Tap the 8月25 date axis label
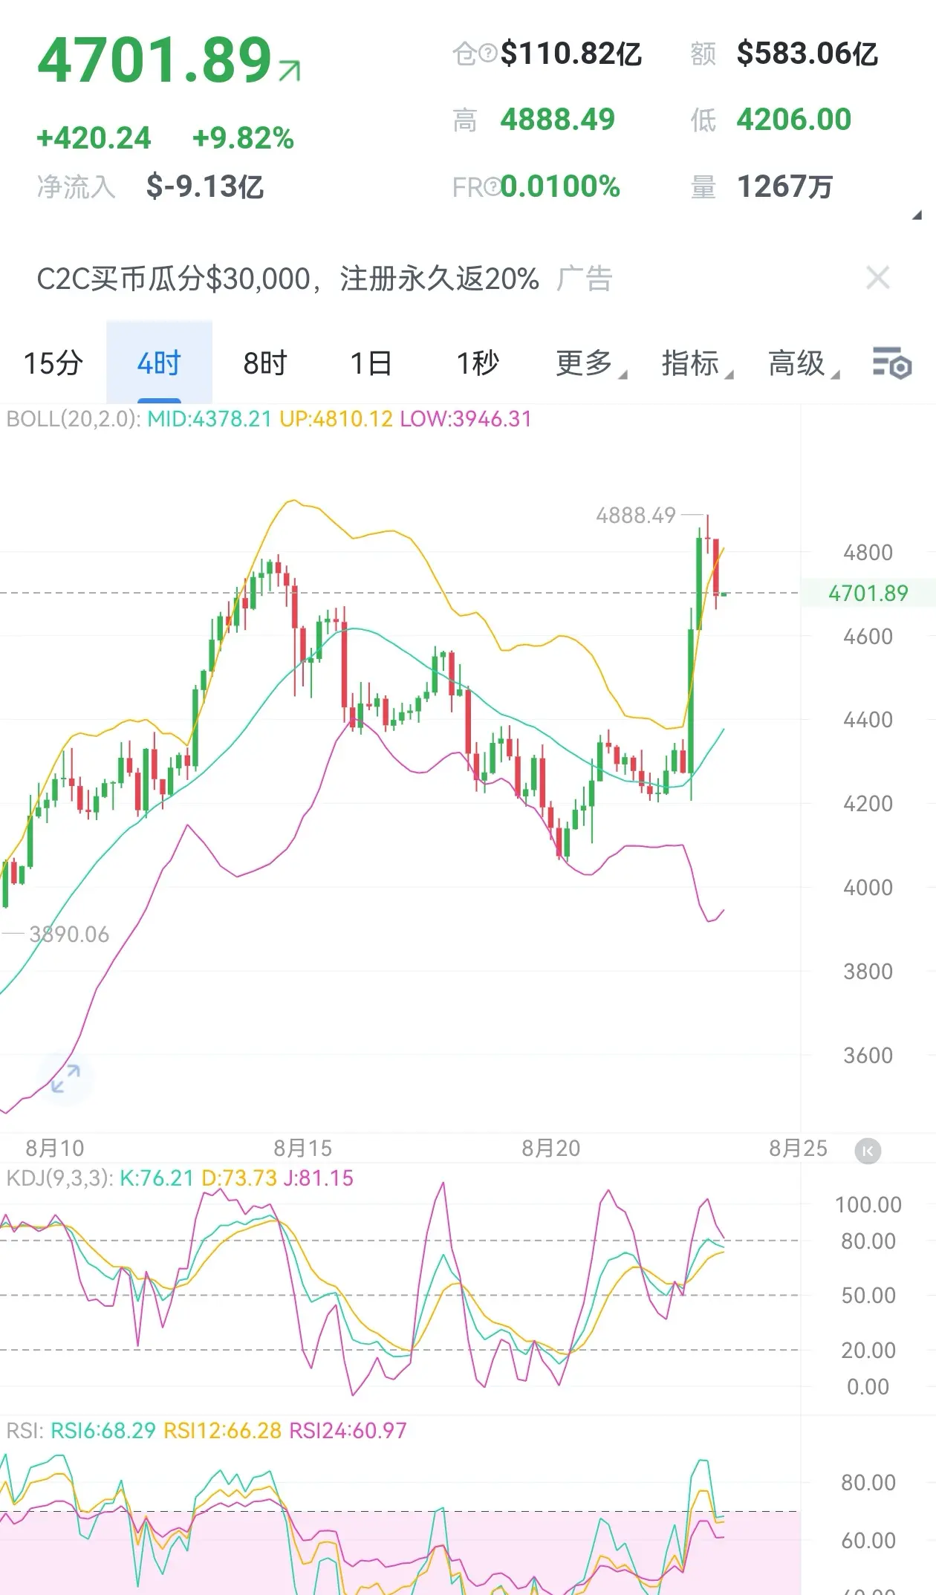Viewport: 936px width, 1595px height. point(798,1149)
